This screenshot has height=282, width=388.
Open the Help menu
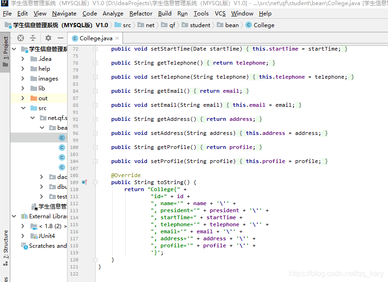coord(265,14)
